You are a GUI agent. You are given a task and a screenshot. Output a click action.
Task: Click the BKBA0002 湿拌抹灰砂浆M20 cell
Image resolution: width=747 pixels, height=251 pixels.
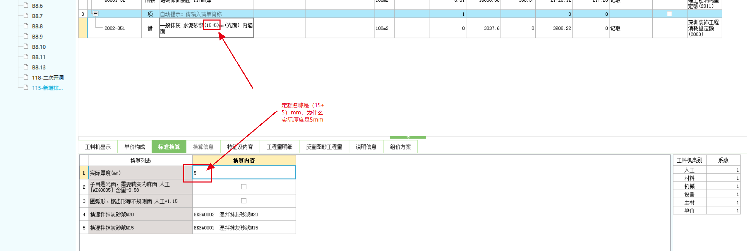pyautogui.click(x=244, y=214)
